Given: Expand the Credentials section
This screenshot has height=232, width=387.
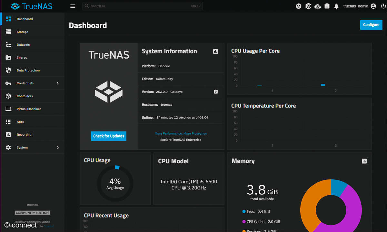Looking at the screenshot, I should click(x=32, y=83).
